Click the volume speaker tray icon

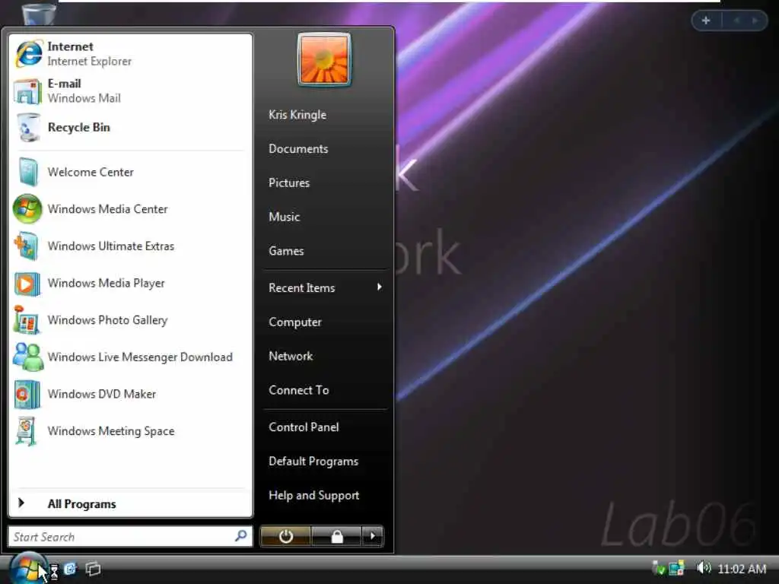704,567
